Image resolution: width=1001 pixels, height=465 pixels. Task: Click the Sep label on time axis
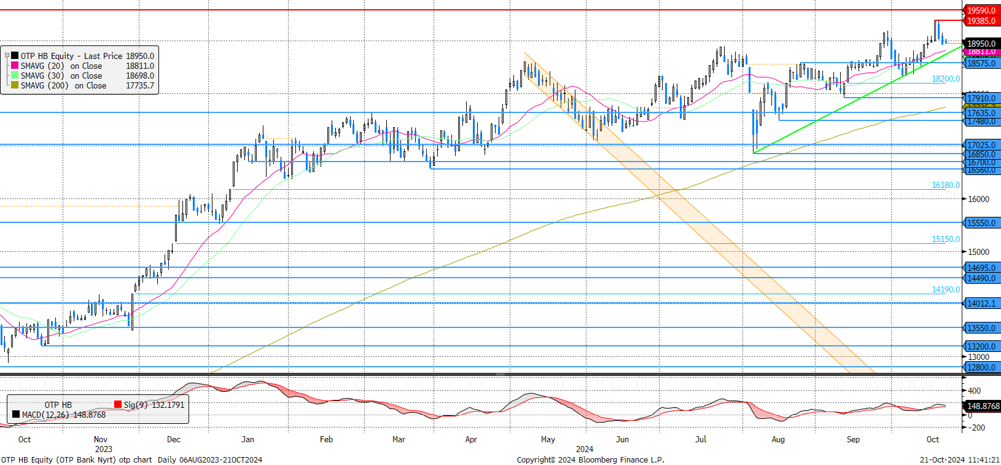[853, 439]
